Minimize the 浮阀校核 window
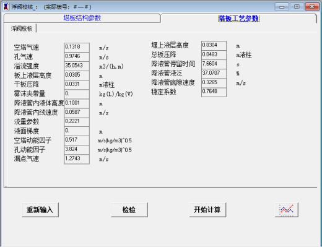 (282, 7)
